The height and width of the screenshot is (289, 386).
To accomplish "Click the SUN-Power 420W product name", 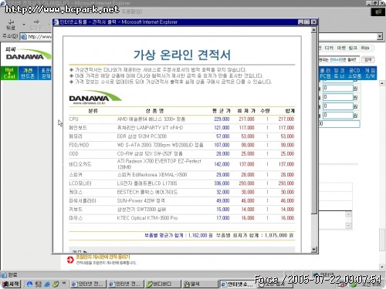I will click(141, 200).
